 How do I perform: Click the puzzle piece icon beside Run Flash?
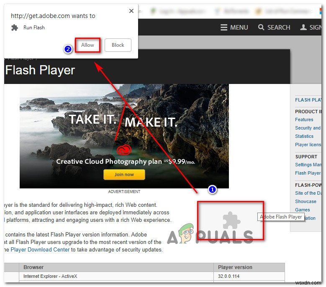(x=15, y=28)
